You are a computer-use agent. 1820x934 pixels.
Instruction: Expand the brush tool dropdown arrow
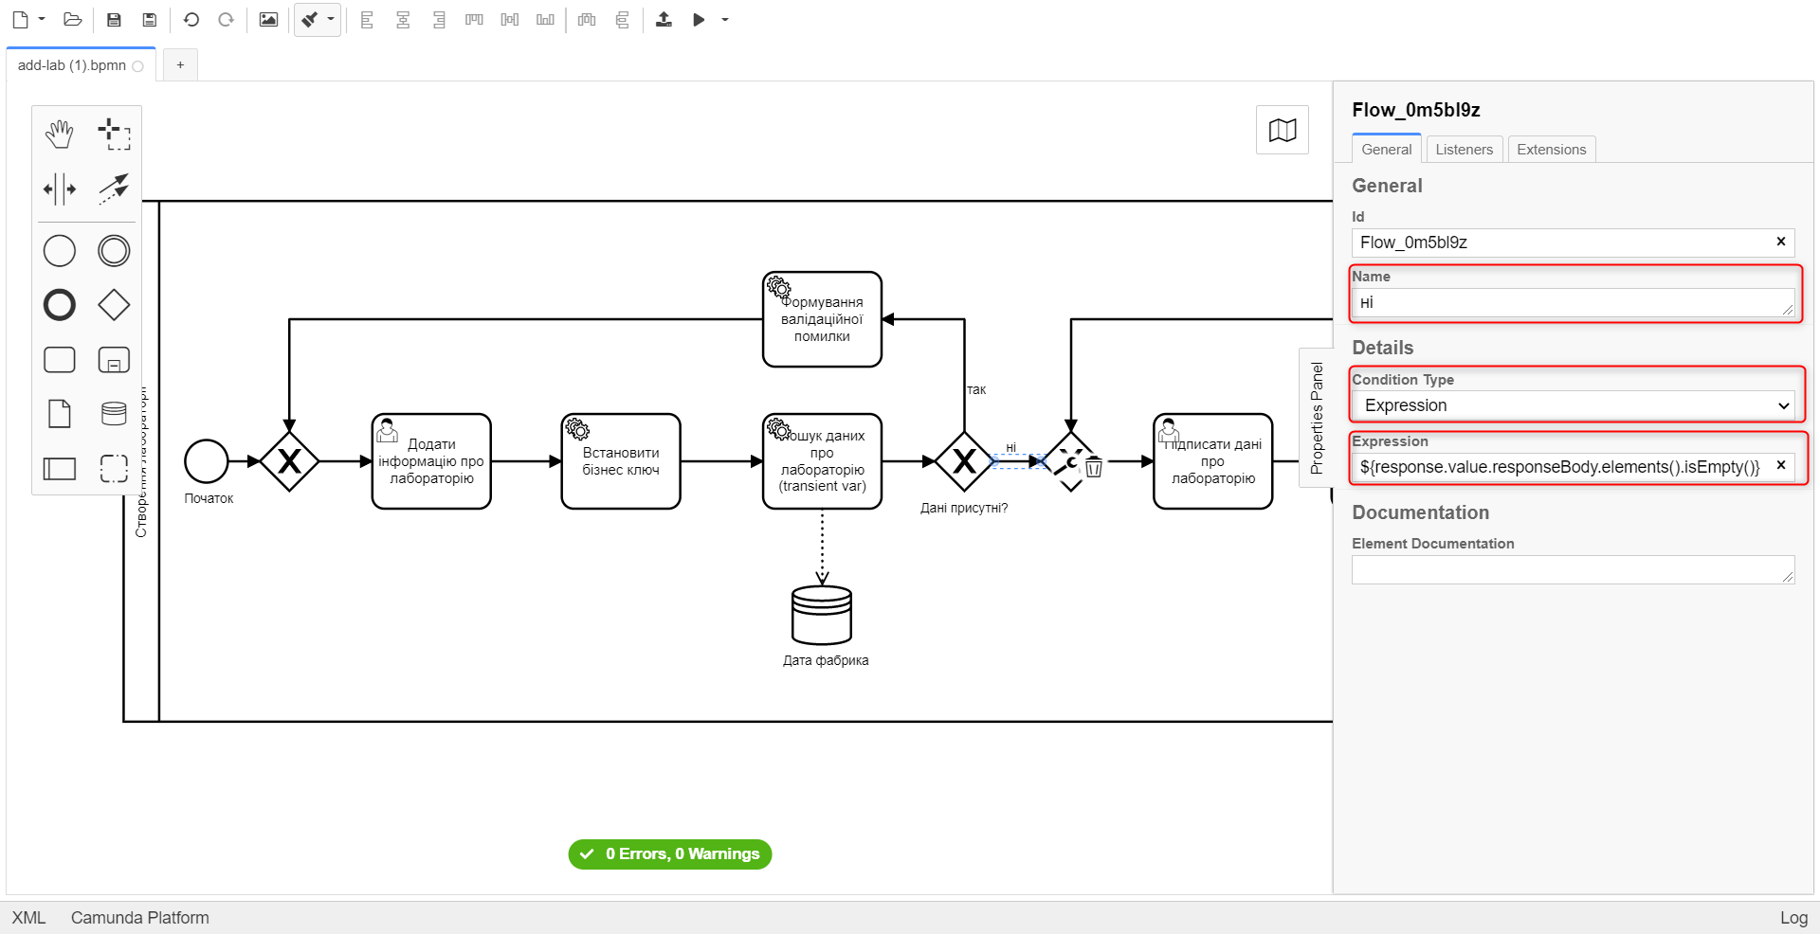(x=331, y=19)
